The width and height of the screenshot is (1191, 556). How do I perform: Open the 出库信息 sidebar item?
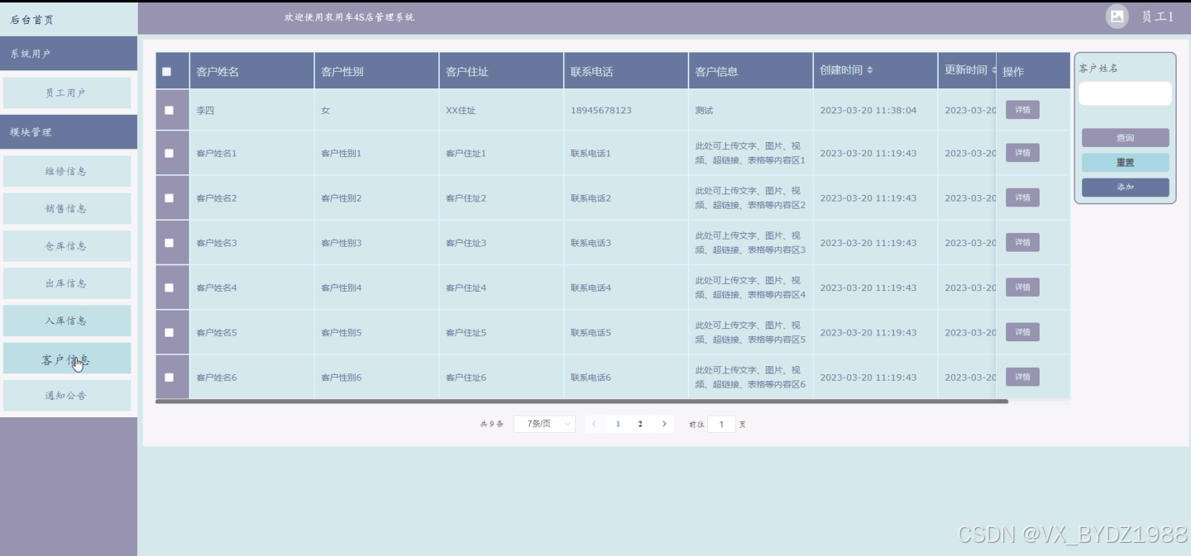pyautogui.click(x=67, y=283)
